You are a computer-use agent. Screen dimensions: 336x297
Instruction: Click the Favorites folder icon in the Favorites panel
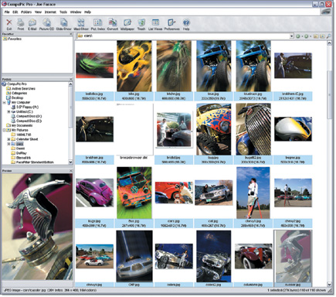click(5, 39)
